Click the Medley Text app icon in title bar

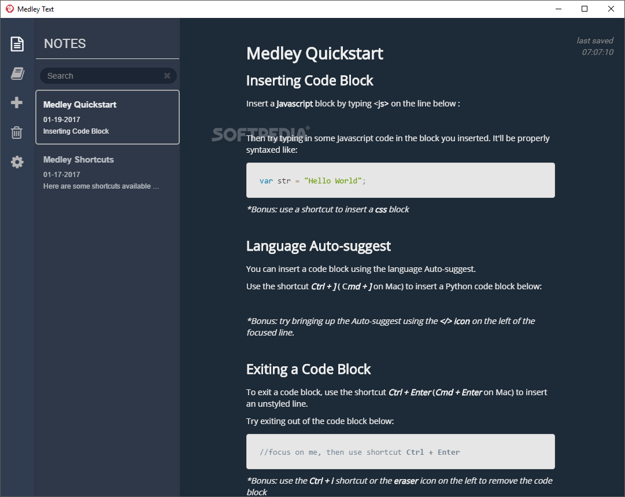point(10,9)
